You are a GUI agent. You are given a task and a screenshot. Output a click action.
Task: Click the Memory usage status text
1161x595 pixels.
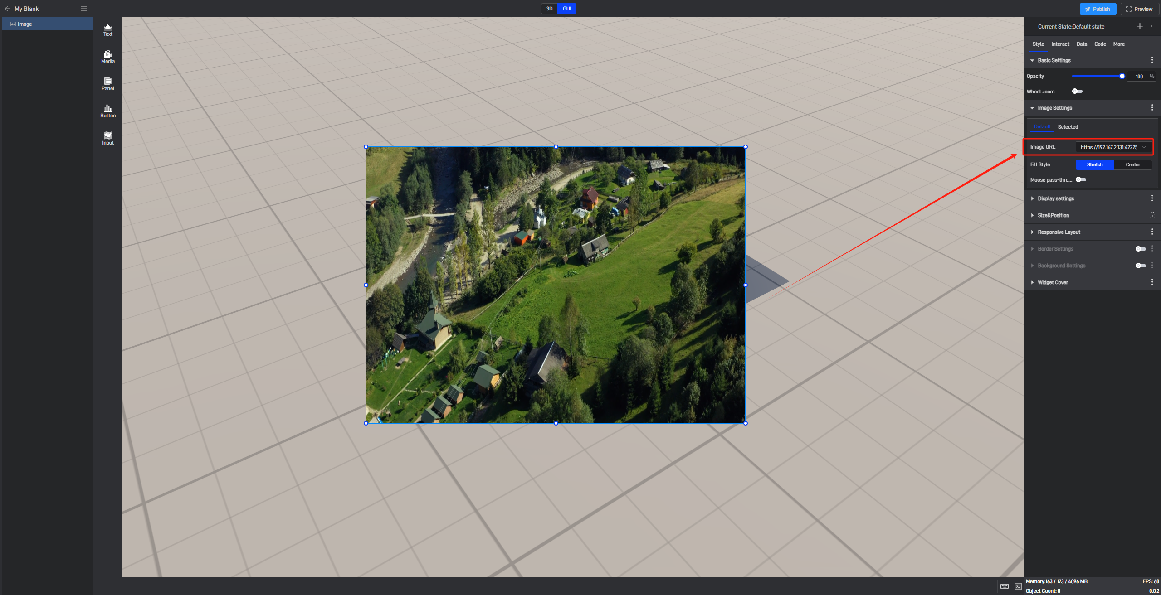pyautogui.click(x=1057, y=581)
